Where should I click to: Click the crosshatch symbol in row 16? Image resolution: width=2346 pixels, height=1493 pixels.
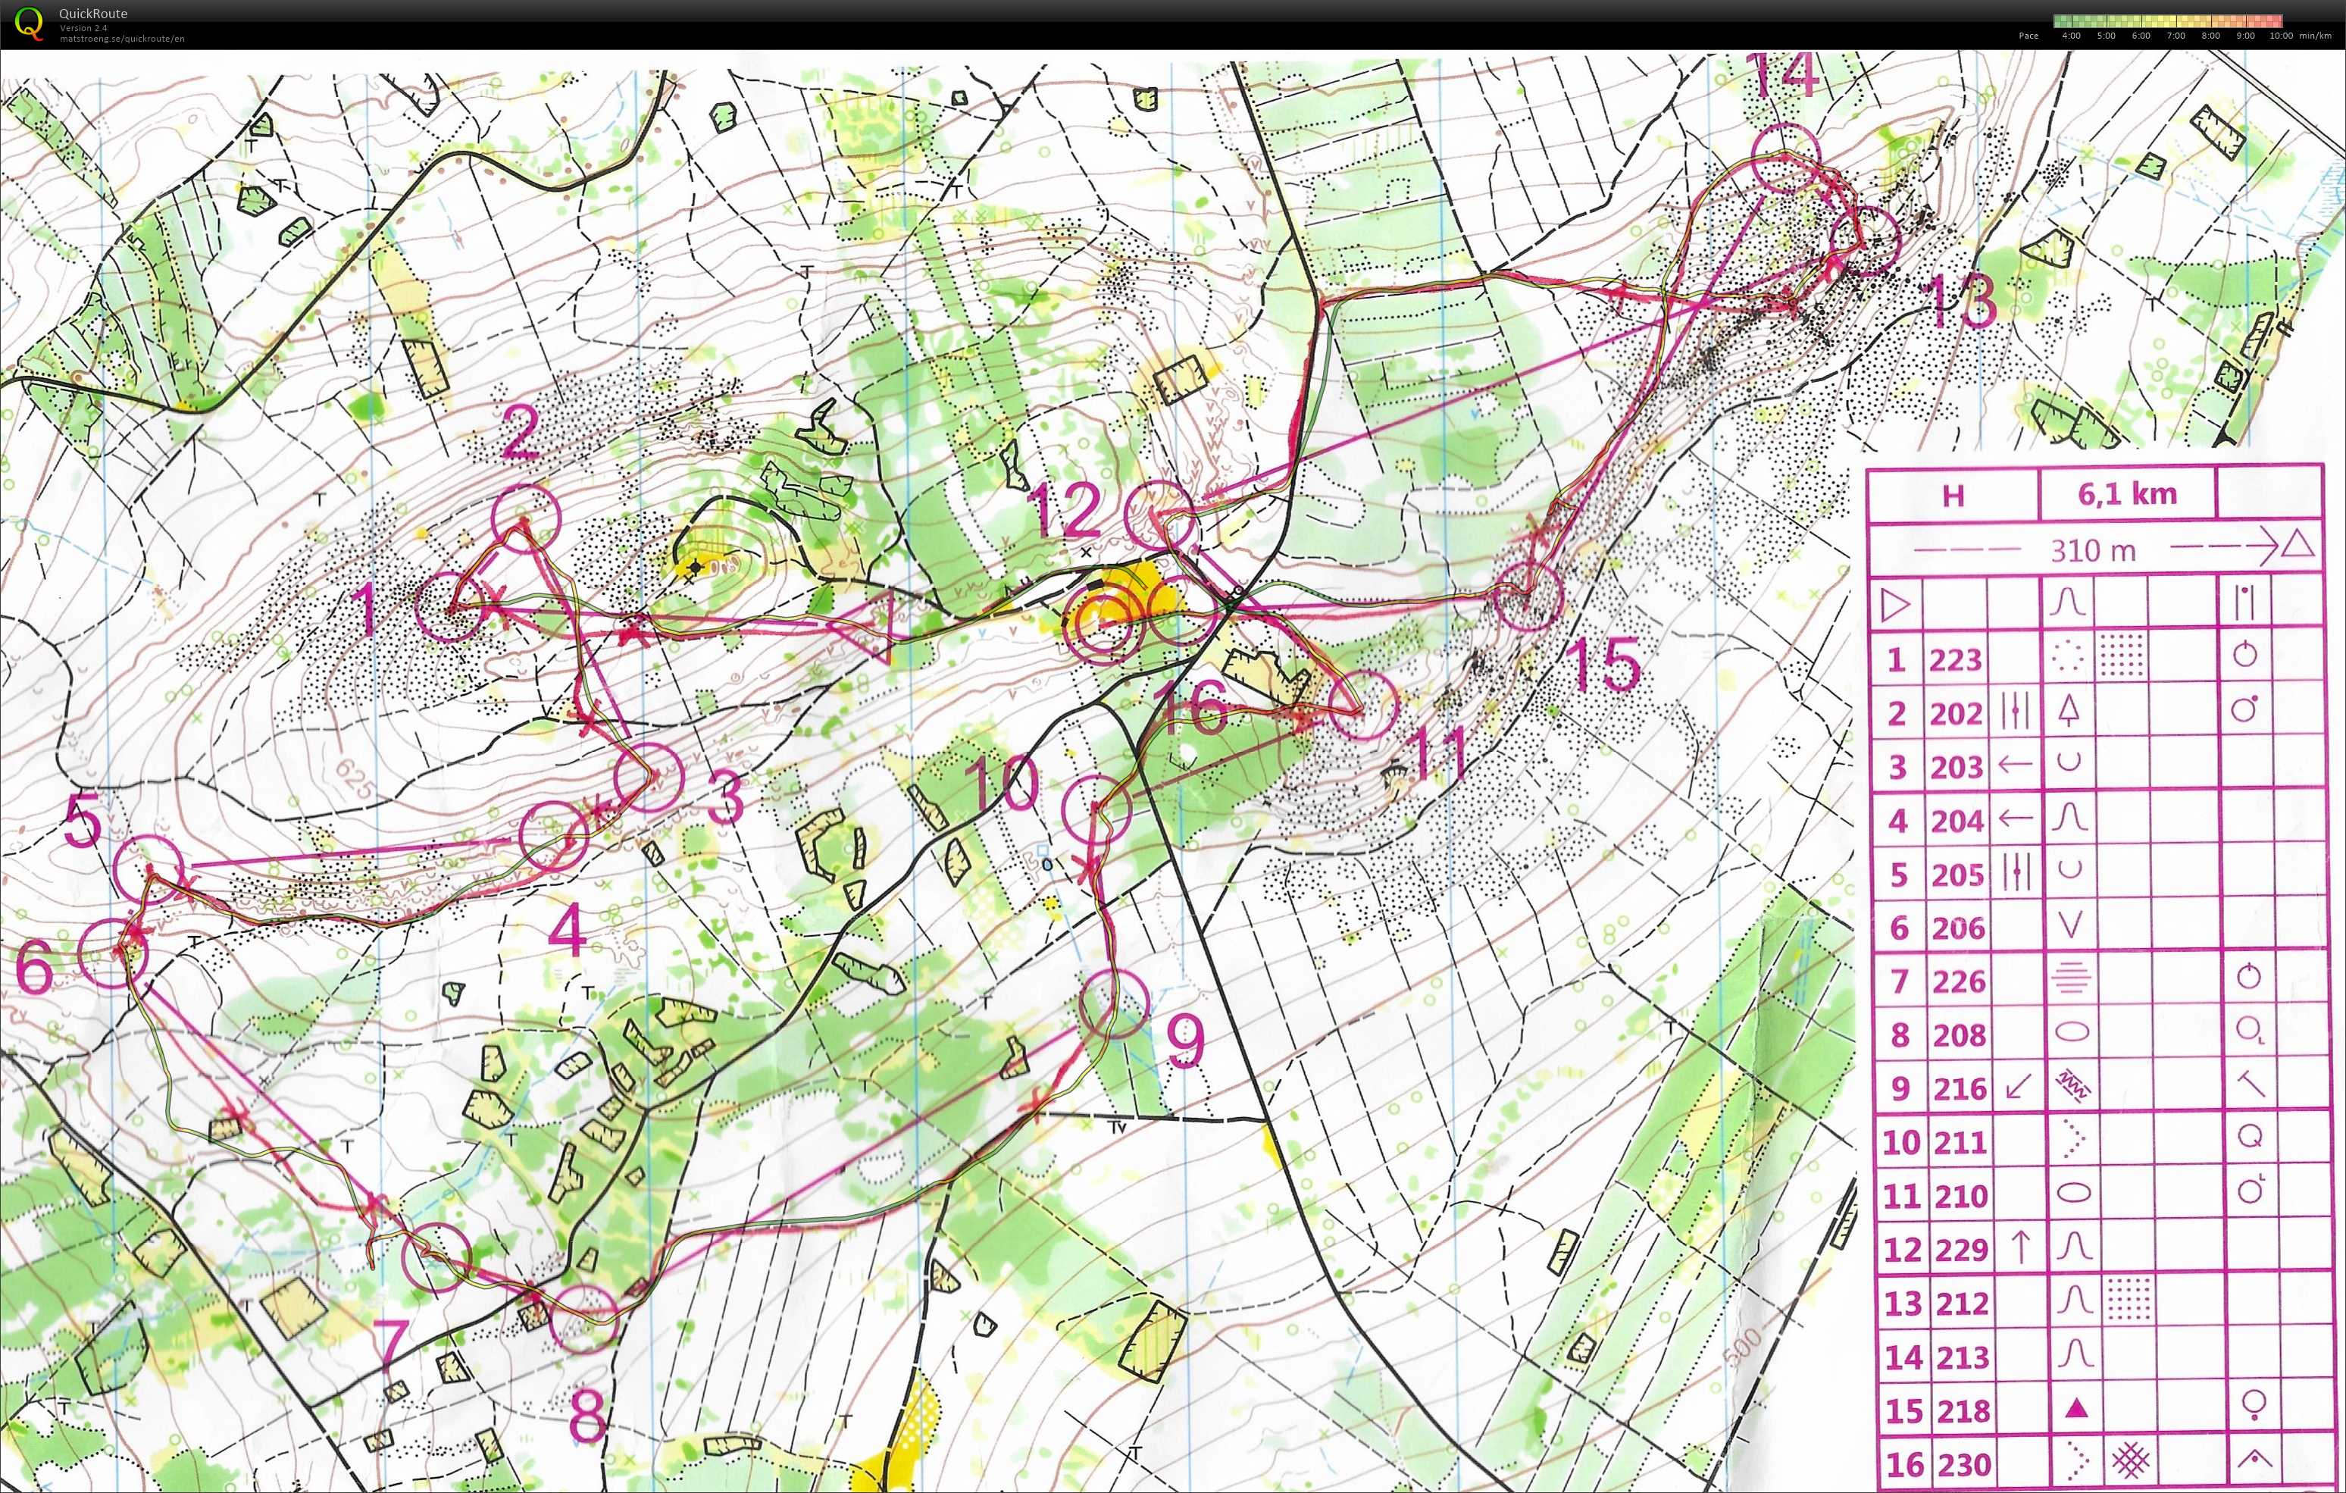click(2130, 1461)
